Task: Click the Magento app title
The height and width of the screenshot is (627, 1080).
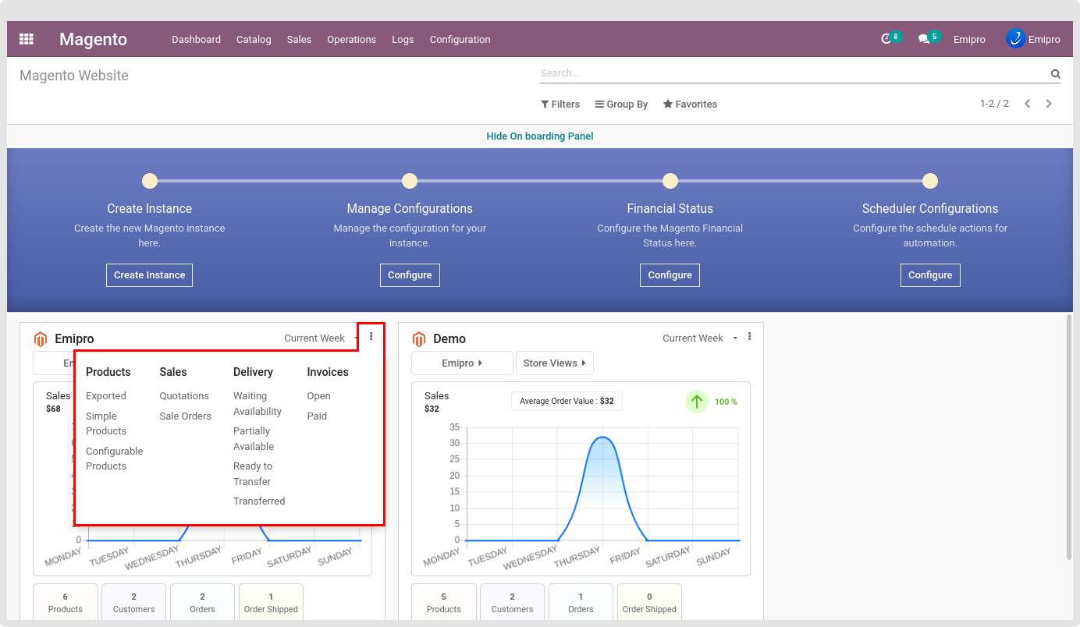Action: click(93, 39)
